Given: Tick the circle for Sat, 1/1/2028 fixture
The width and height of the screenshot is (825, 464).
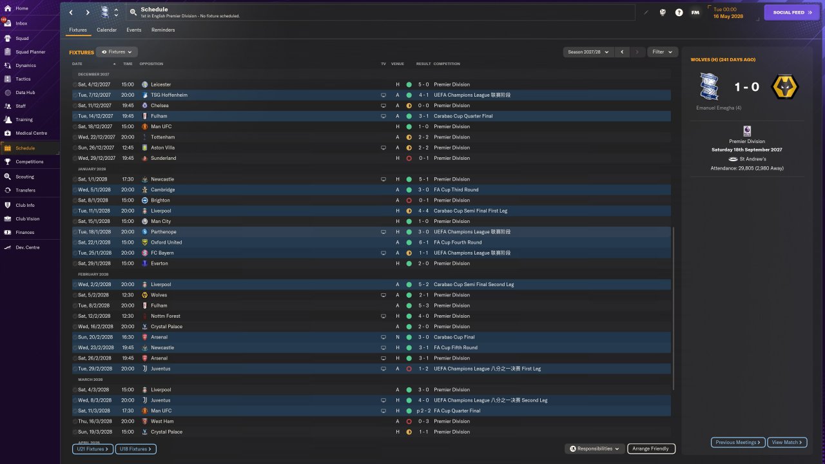Looking at the screenshot, I should coord(75,179).
